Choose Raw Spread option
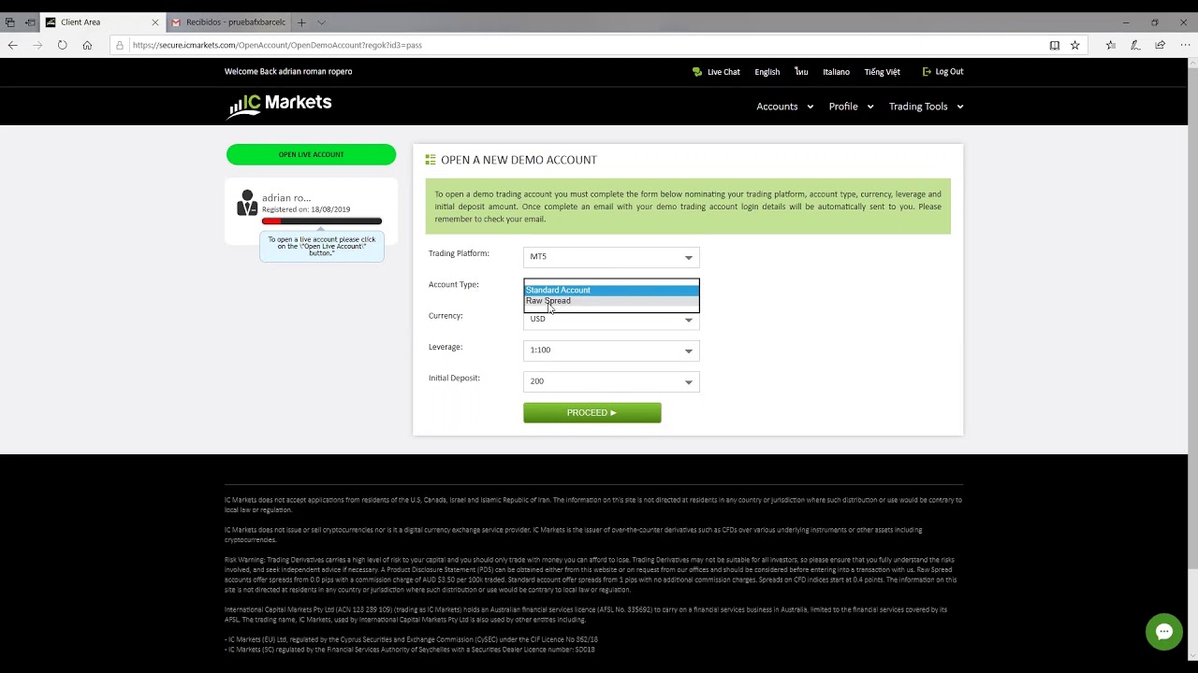 pos(611,301)
